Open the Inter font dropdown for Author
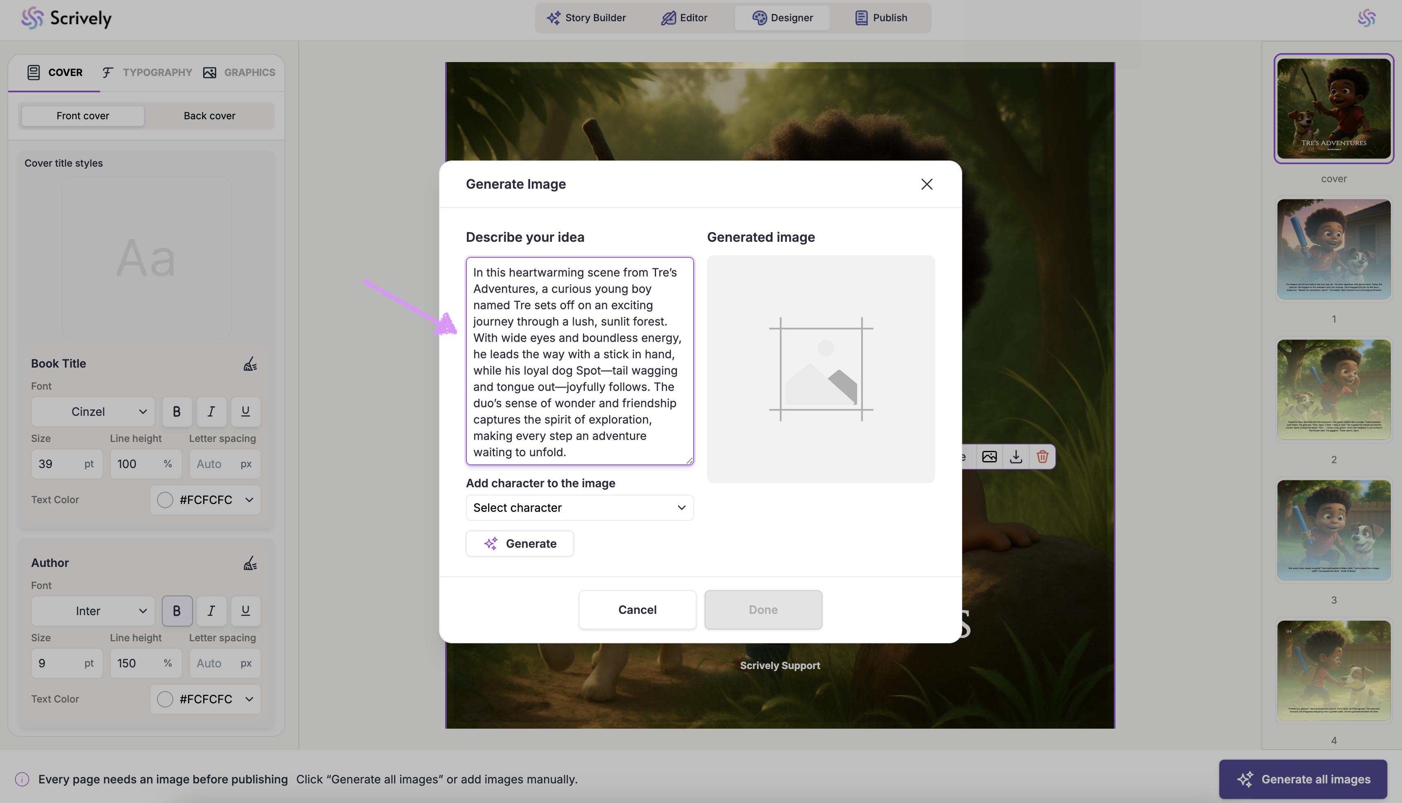 93,611
